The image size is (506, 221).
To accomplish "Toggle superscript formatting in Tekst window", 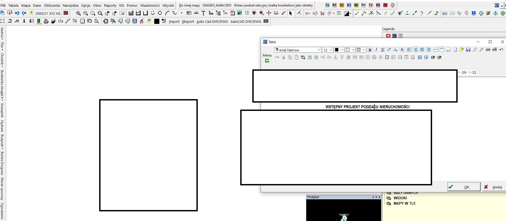I will 389,50.
